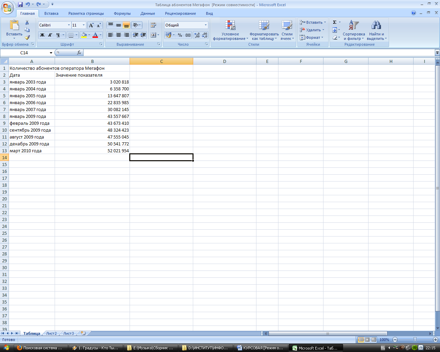Click the zoom slider handle
Viewport: 440px width, 352px height.
tap(415, 340)
